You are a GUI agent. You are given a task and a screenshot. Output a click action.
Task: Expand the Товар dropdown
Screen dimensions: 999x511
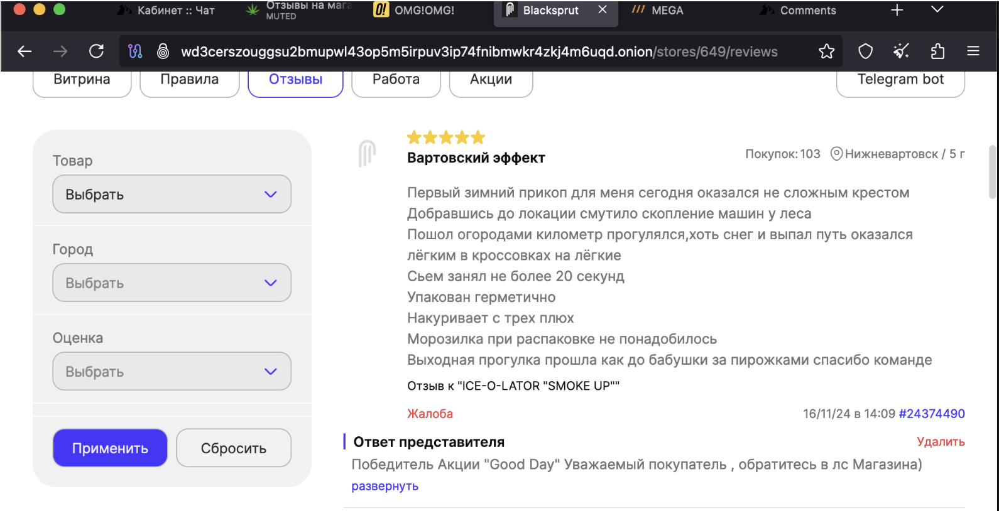(172, 194)
